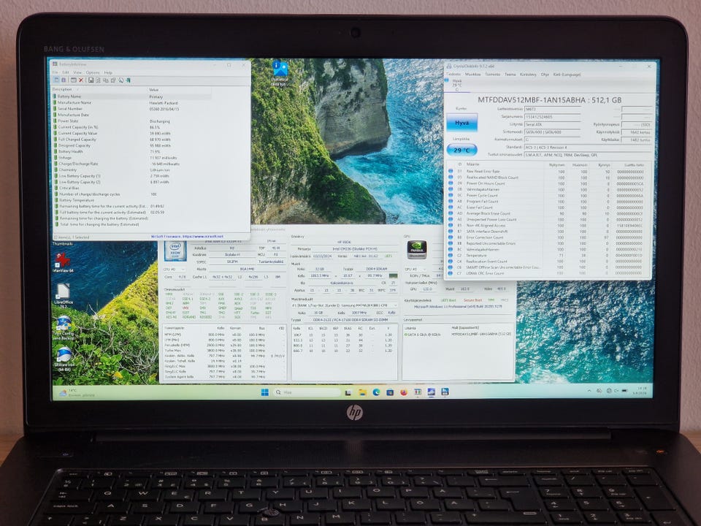
Task: Select the Power Cycle Count row
Action: (x=548, y=196)
